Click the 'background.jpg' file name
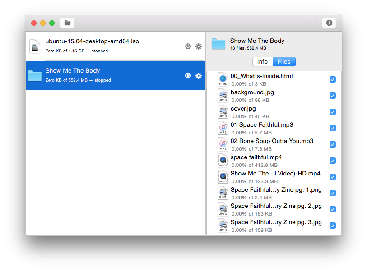The width and height of the screenshot is (367, 272). (252, 92)
